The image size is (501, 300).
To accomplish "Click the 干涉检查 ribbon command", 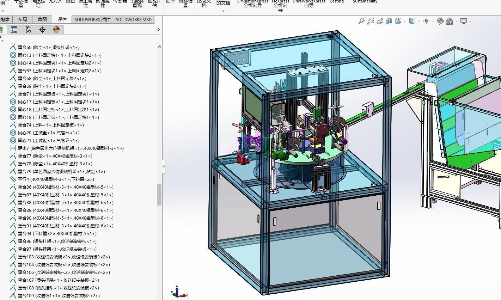I will 21,4.
